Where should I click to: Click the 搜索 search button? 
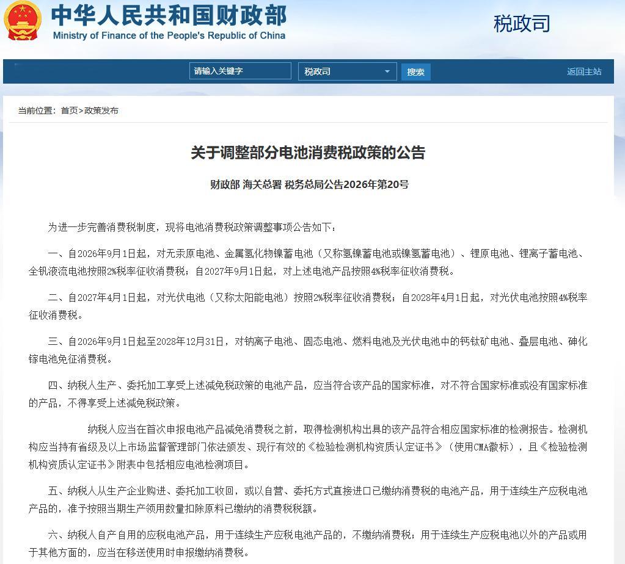pyautogui.click(x=415, y=71)
